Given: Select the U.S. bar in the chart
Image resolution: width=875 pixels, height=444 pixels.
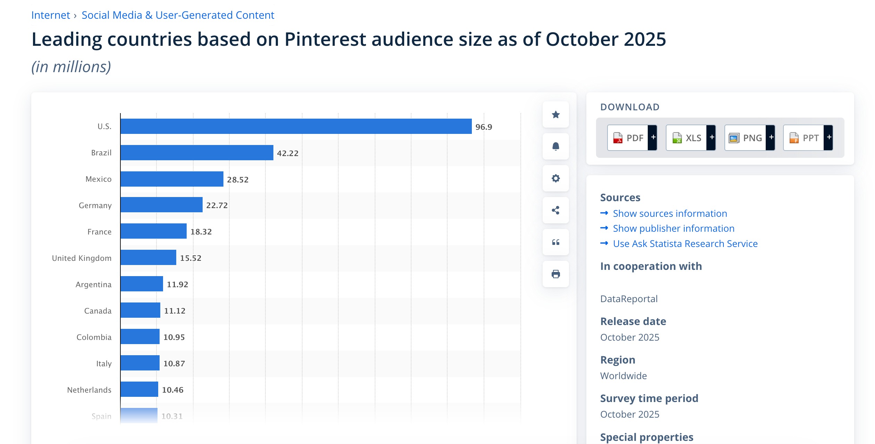Looking at the screenshot, I should pyautogui.click(x=295, y=126).
